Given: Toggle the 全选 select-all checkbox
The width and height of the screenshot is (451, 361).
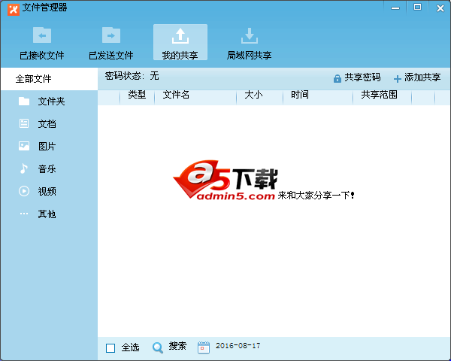Looking at the screenshot, I should 110,347.
